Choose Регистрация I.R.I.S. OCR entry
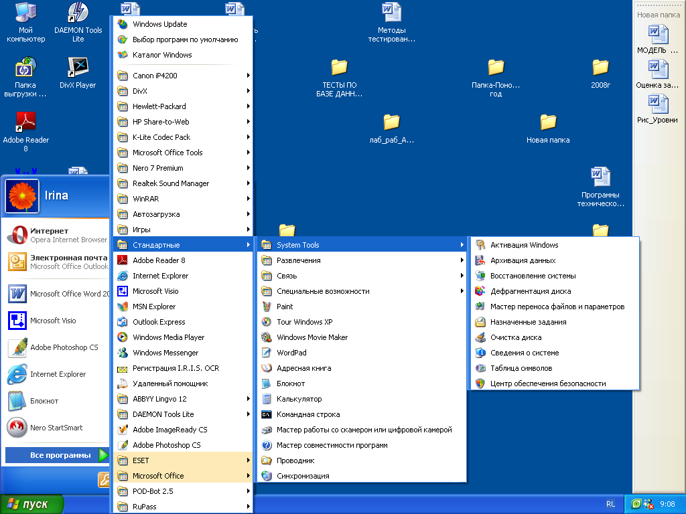Screen dimensions: 686x514 [183, 369]
